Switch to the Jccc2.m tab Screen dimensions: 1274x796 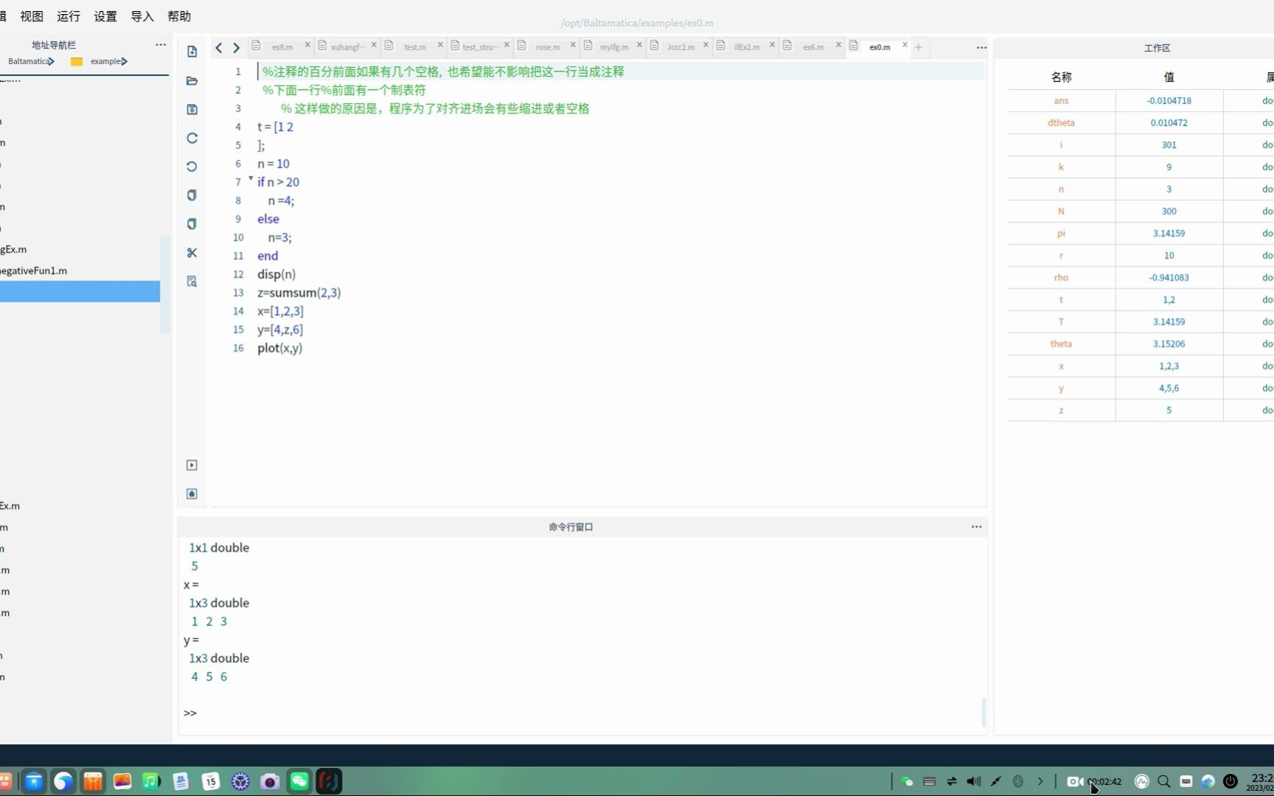pyautogui.click(x=680, y=47)
